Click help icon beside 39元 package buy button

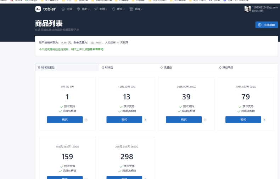205,120
